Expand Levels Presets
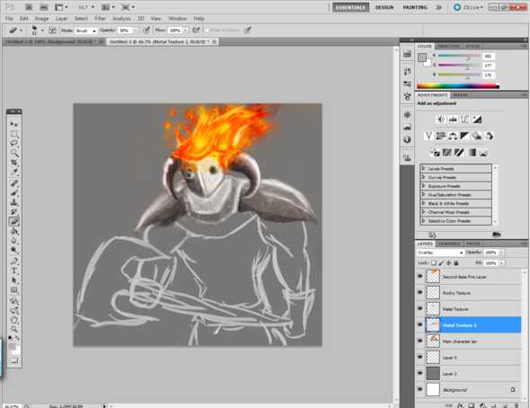 click(x=423, y=168)
